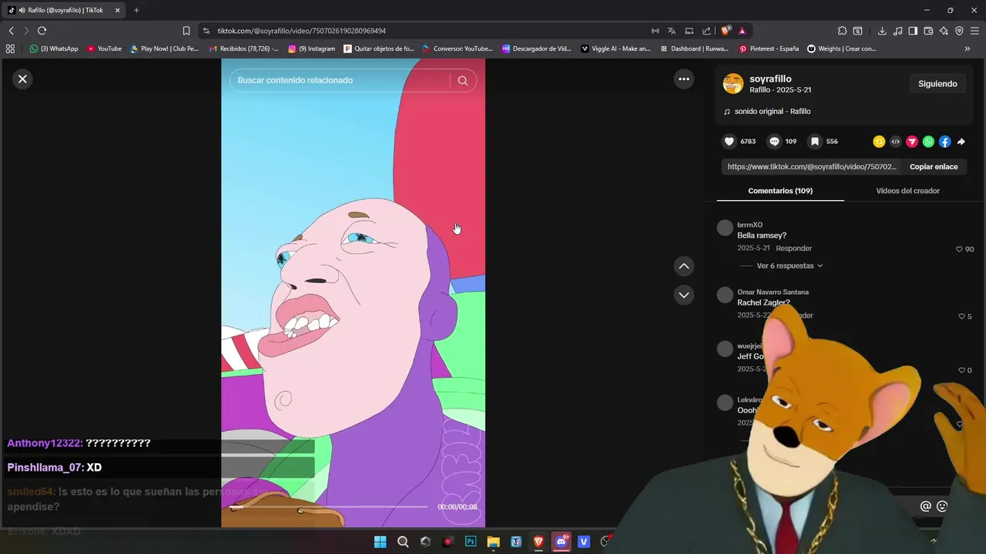Expand Ver 6 respuestas replies
The height and width of the screenshot is (554, 986).
(x=790, y=266)
